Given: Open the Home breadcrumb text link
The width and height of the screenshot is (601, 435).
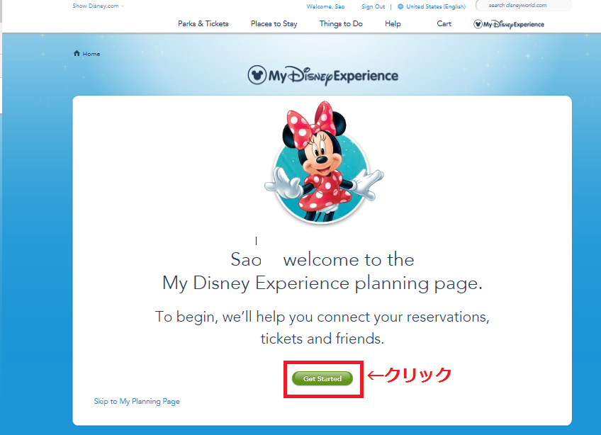Looking at the screenshot, I should 91,54.
